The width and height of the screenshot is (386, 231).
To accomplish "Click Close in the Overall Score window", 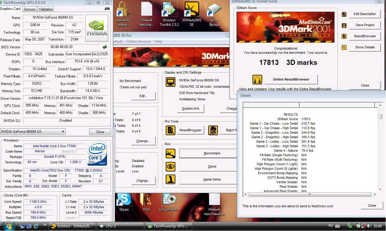I will click(365, 85).
